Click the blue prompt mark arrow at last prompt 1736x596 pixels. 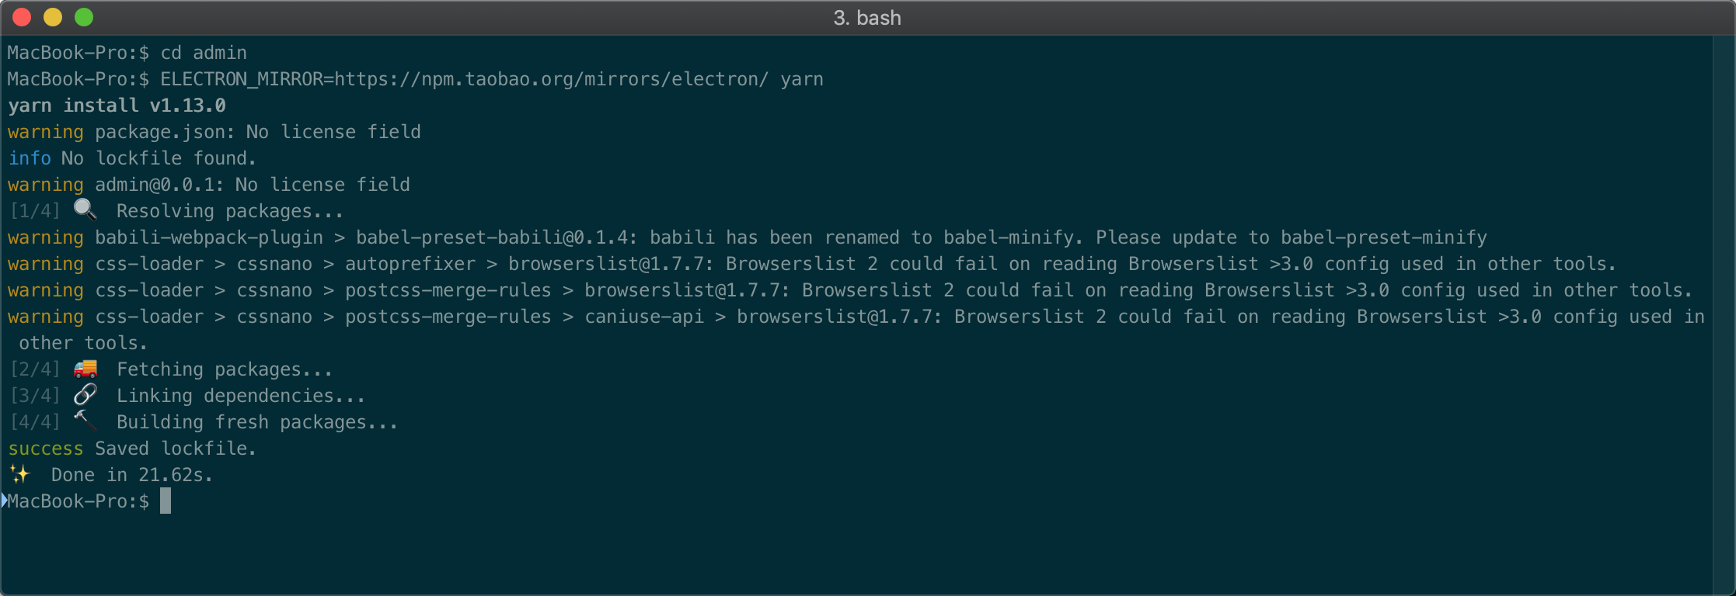click(x=4, y=501)
